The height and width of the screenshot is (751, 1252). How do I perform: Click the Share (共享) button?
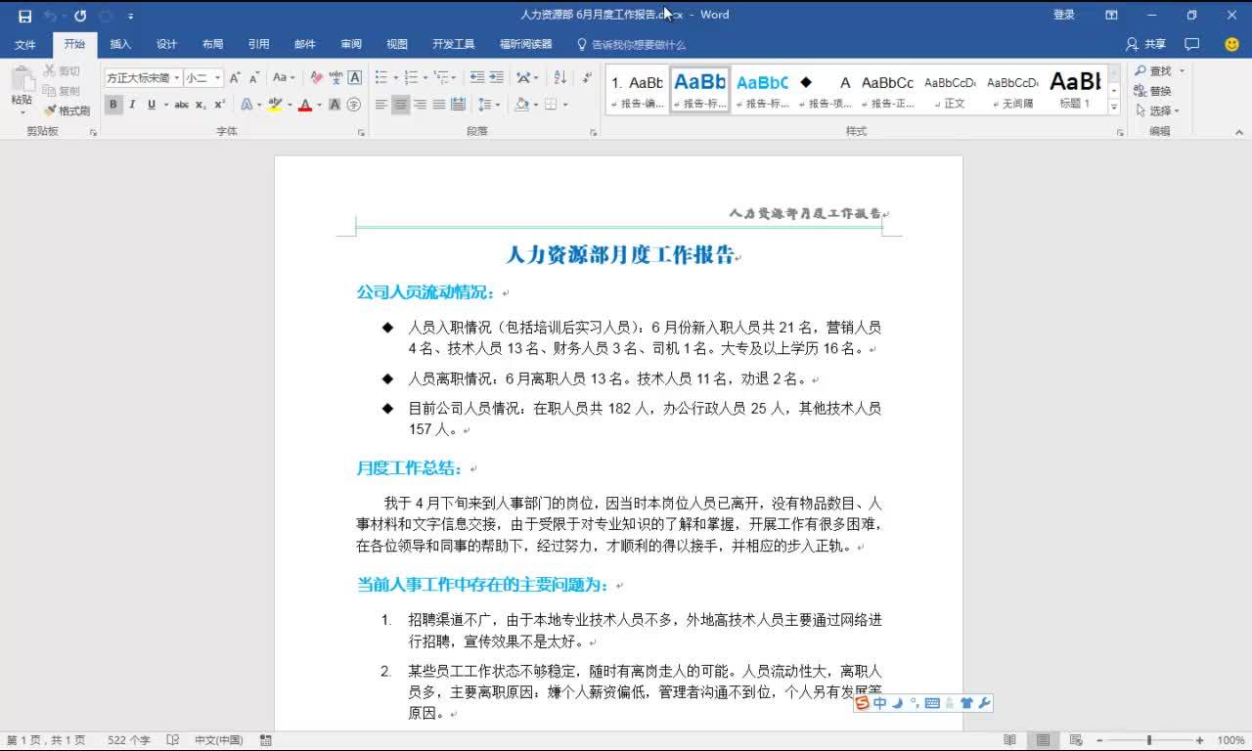1146,44
